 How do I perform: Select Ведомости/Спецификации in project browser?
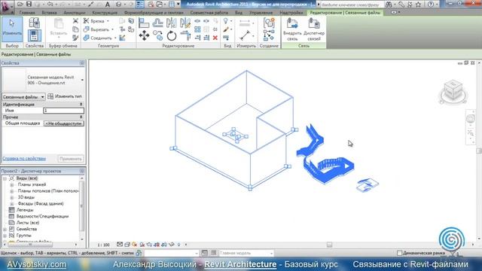point(42,216)
